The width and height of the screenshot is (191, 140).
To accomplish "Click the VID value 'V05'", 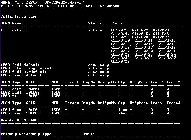I will point(73,6).
